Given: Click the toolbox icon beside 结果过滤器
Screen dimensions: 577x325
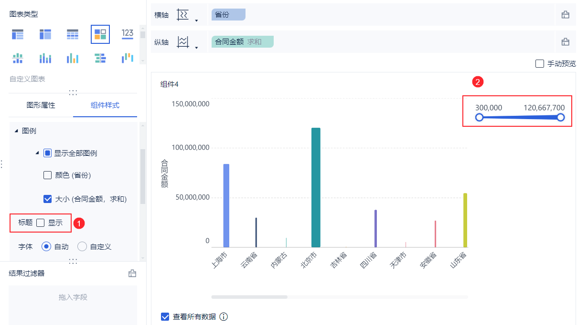Looking at the screenshot, I should [x=132, y=274].
